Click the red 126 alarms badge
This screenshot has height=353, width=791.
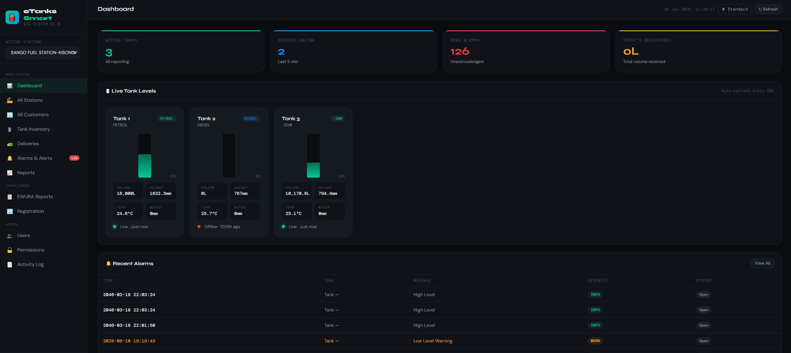pos(74,158)
